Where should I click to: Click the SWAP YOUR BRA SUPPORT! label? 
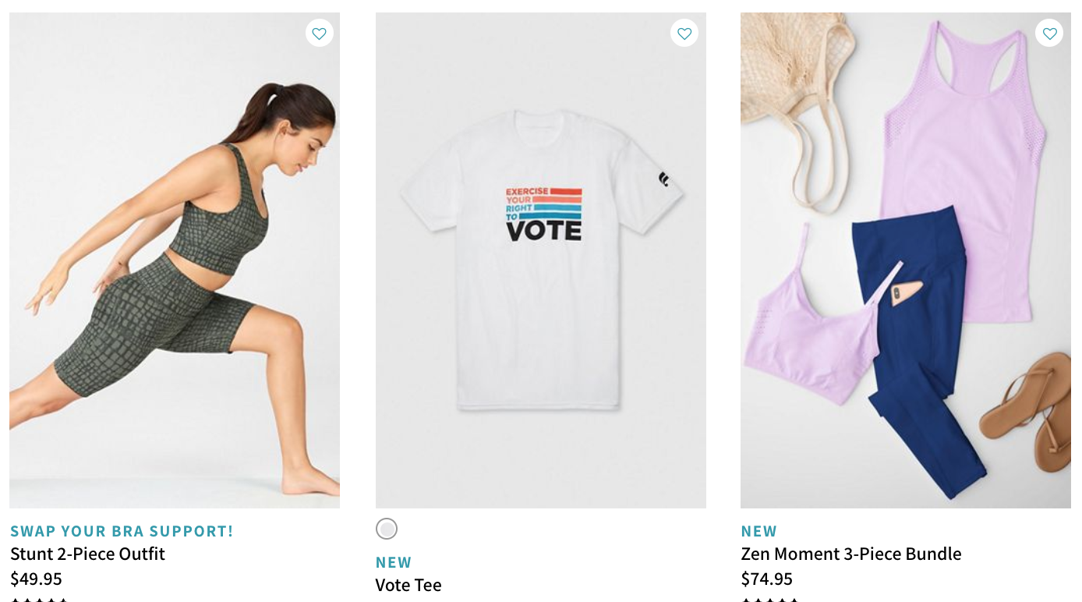[122, 531]
